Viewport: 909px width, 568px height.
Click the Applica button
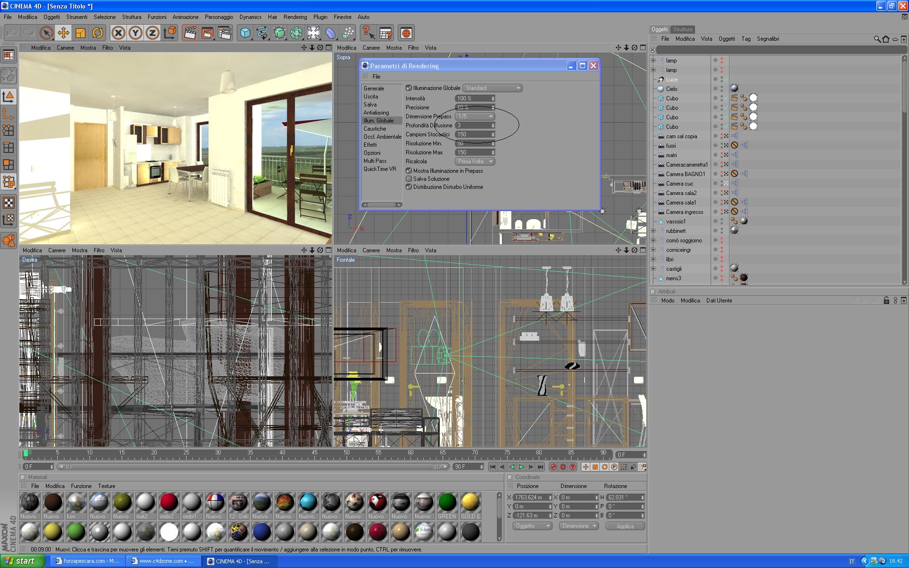click(624, 526)
